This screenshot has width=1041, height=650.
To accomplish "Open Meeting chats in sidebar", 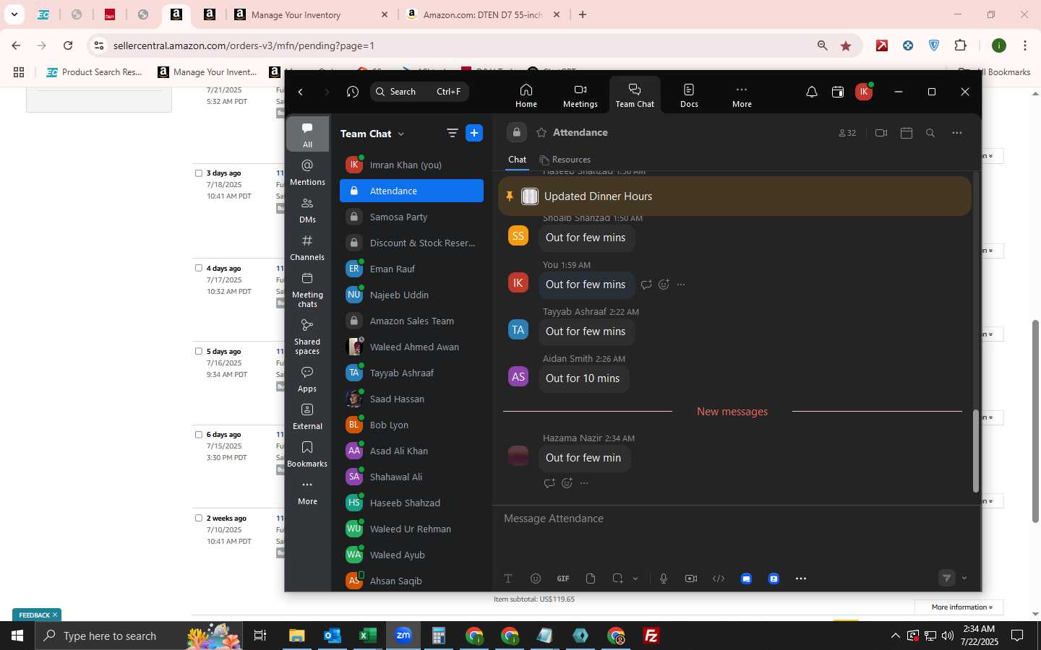I will point(307,290).
